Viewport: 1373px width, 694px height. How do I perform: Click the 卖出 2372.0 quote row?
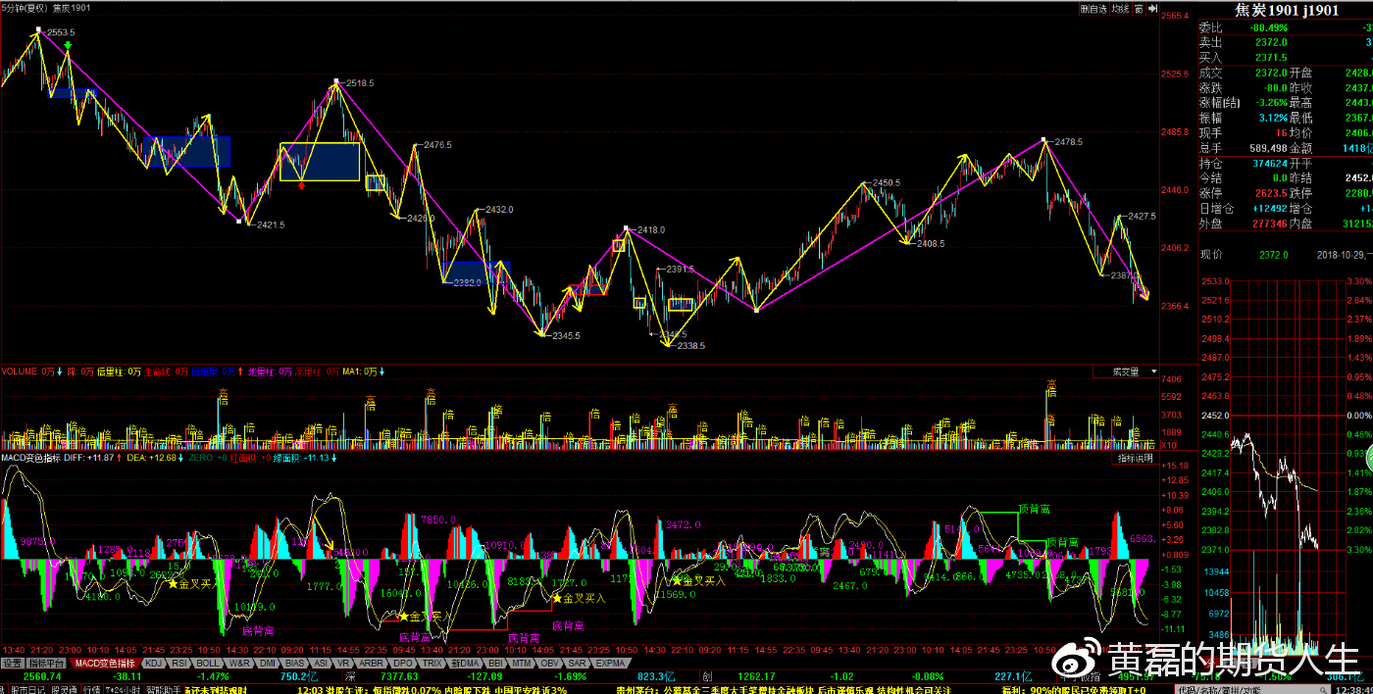point(1284,43)
